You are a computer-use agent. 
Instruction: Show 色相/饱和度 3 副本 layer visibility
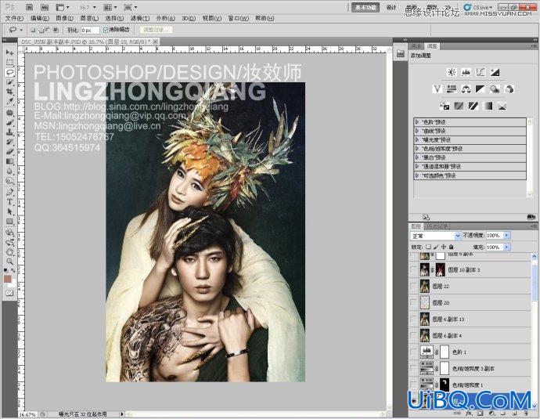click(413, 369)
